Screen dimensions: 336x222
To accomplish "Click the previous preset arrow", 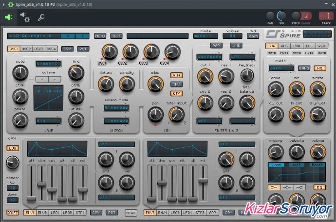I will (68, 36).
